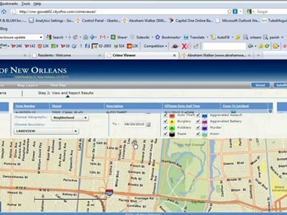This screenshot has height=215, width=287.
Task: Click the Arson legend icon
Action: pyautogui.click(x=204, y=134)
